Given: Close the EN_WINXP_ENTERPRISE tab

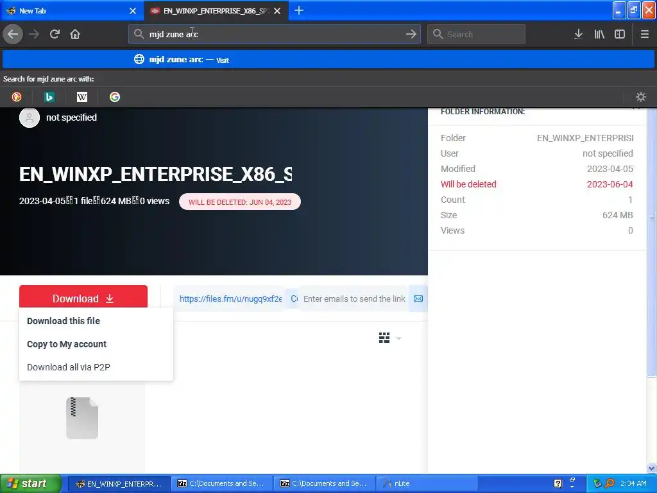Looking at the screenshot, I should (277, 11).
